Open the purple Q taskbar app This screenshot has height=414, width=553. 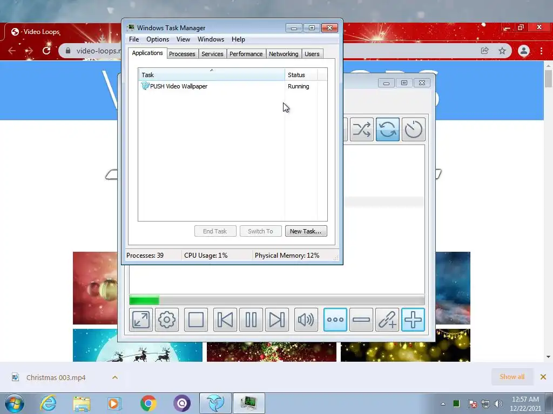tap(181, 403)
